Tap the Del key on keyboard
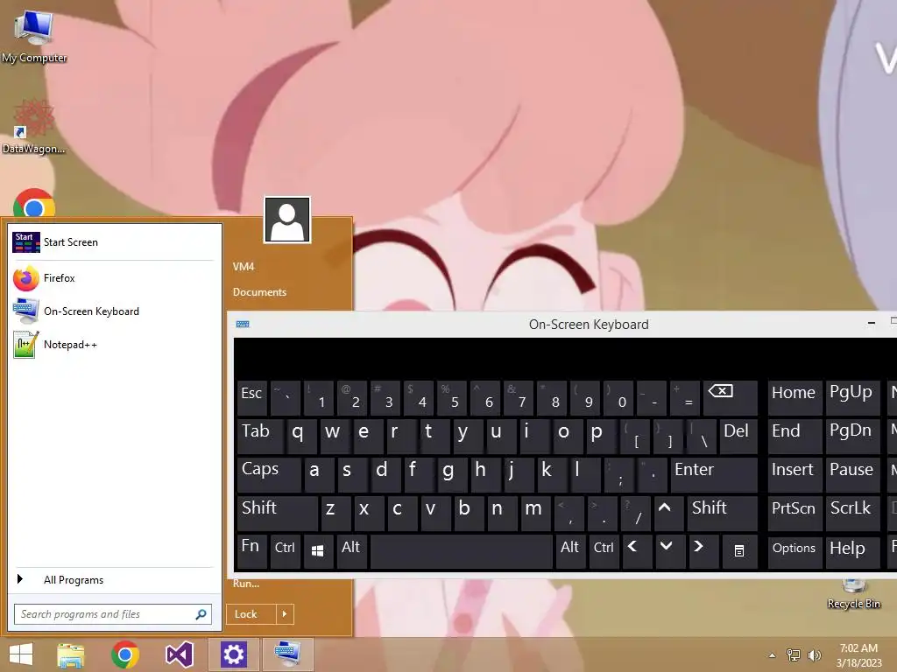897x672 pixels. 738,436
